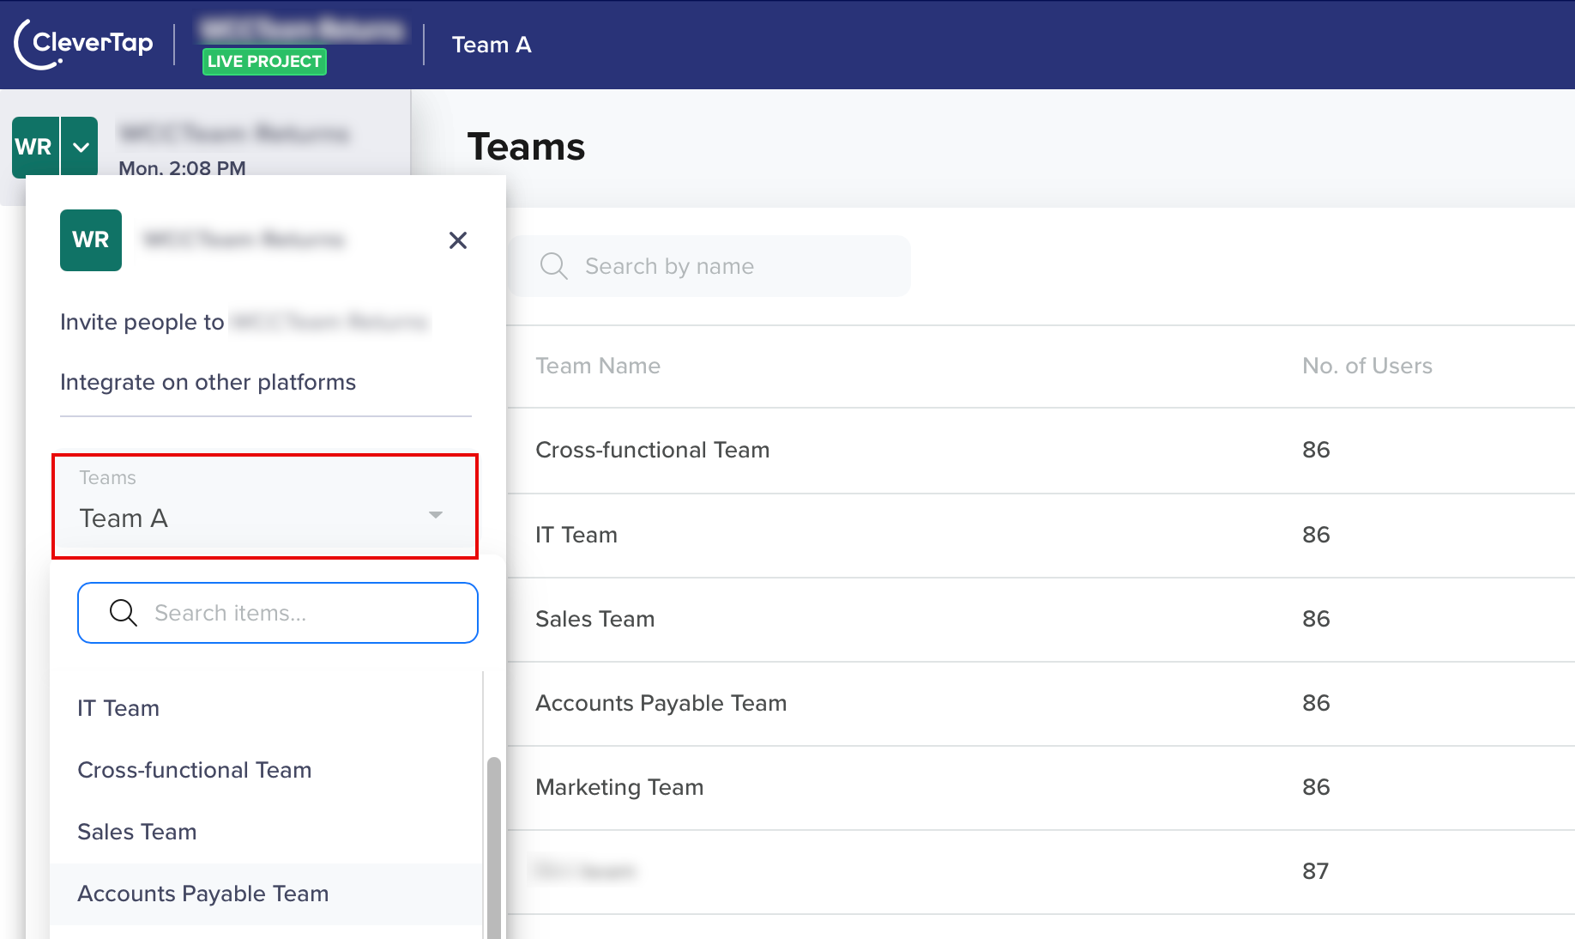Image resolution: width=1575 pixels, height=939 pixels.
Task: Select IT Team from the dropdown list
Action: [118, 708]
